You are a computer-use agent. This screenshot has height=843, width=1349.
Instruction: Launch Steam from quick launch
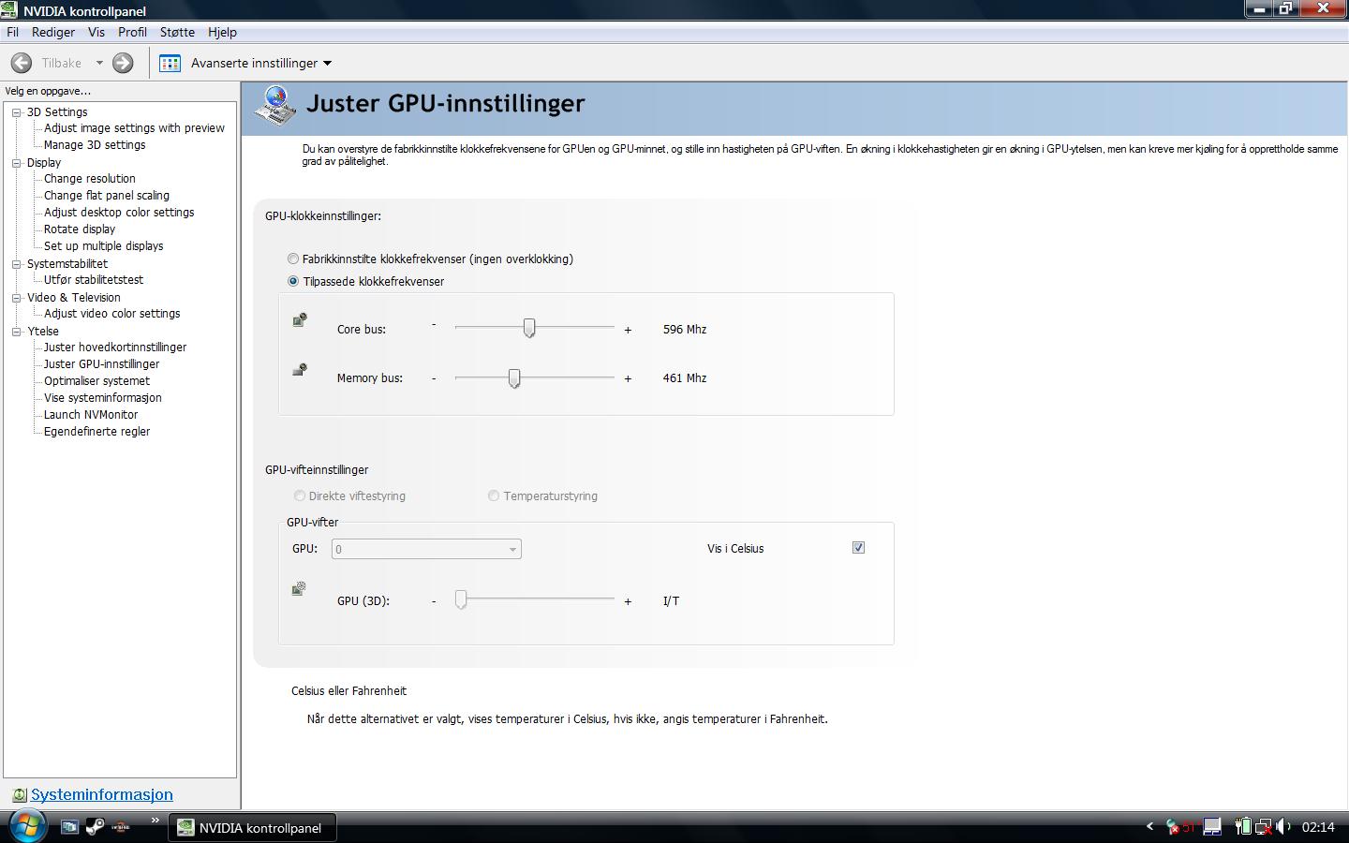[95, 827]
